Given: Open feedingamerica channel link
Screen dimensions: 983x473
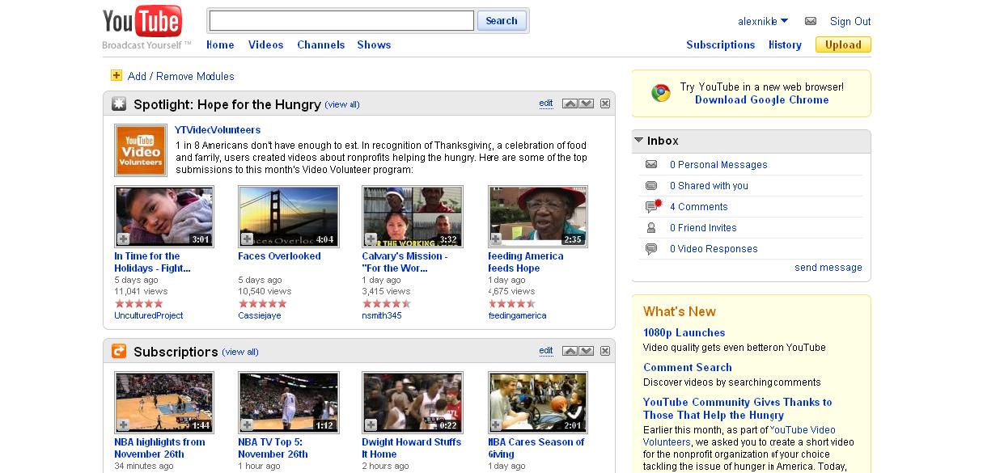Looking at the screenshot, I should (517, 315).
